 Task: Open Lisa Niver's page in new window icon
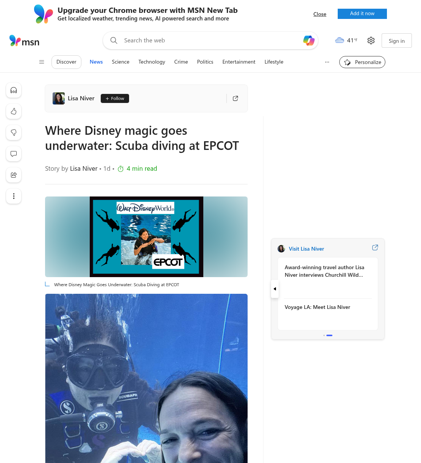click(x=235, y=98)
